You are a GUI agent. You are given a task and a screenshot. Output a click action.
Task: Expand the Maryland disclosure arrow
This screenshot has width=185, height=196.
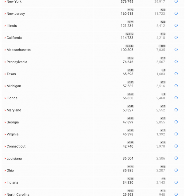[x=5, y=110]
